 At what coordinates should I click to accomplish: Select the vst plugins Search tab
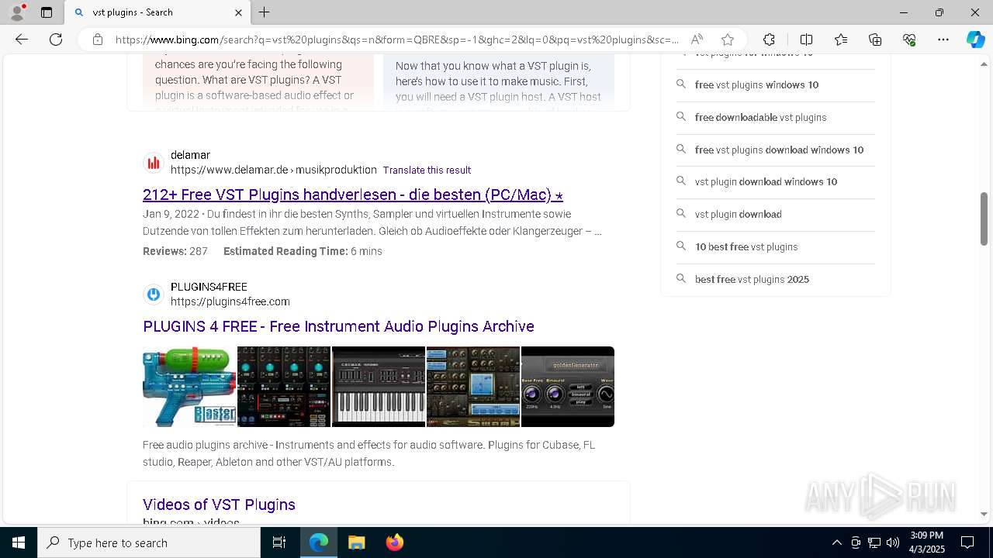(158, 12)
